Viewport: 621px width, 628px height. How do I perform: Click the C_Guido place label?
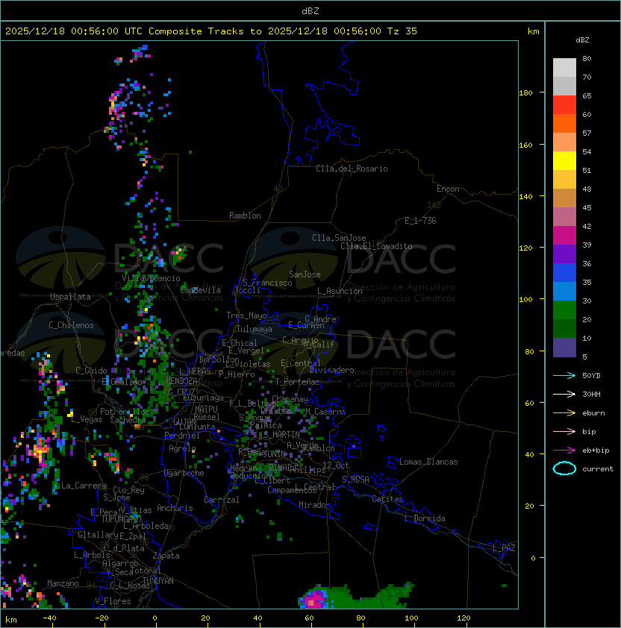pyautogui.click(x=91, y=371)
